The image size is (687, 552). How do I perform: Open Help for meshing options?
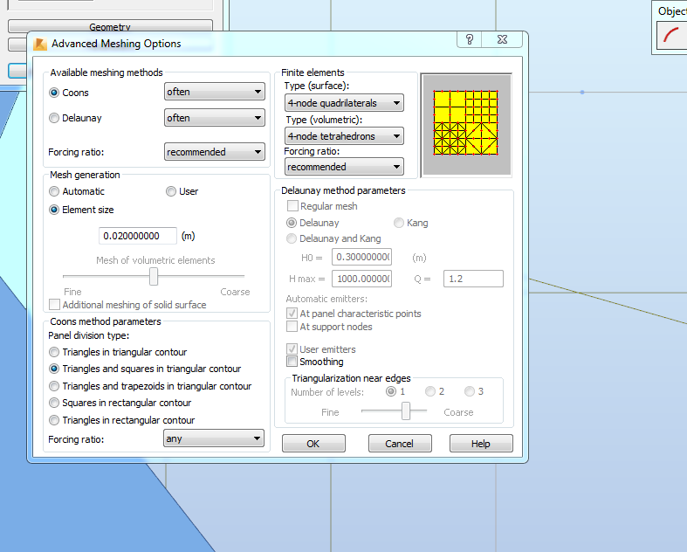481,444
